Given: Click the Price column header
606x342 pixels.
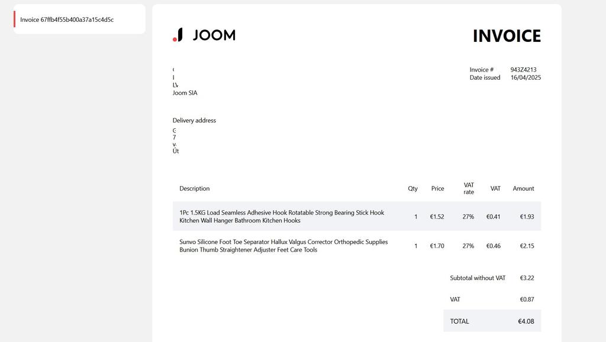Looking at the screenshot, I should [x=437, y=188].
